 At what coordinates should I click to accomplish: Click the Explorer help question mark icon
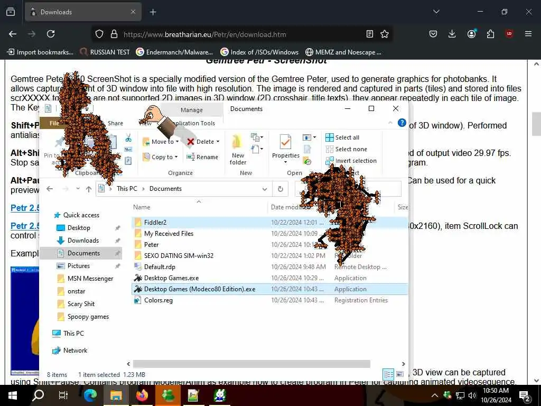tap(402, 123)
